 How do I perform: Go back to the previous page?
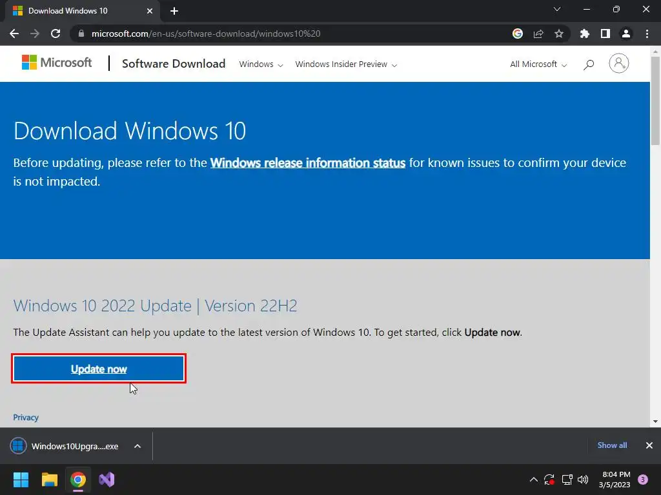pyautogui.click(x=14, y=34)
